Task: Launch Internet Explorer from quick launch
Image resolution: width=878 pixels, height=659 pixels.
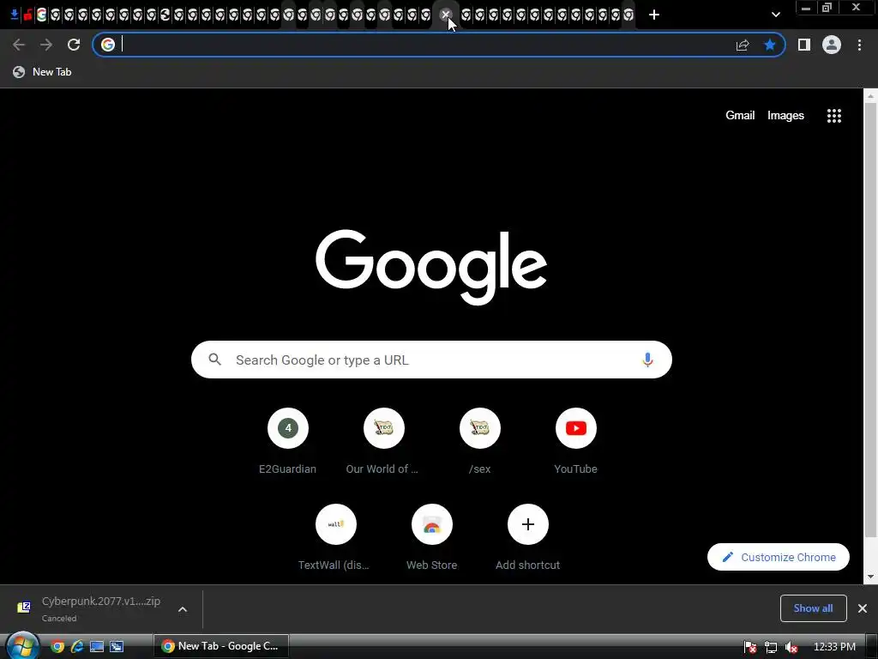Action: coord(76,647)
